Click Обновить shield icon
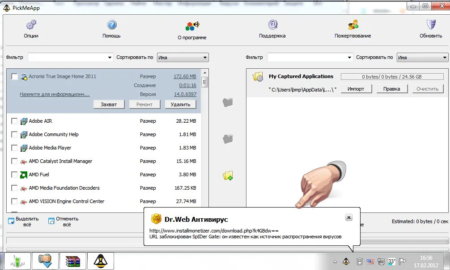 tap(431, 25)
